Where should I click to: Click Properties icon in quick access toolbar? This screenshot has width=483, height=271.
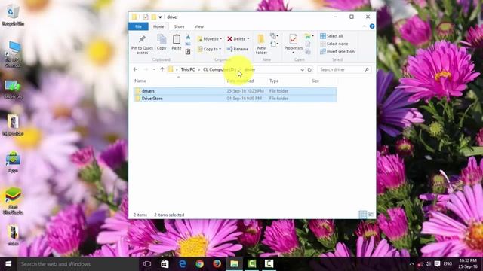coord(146,17)
